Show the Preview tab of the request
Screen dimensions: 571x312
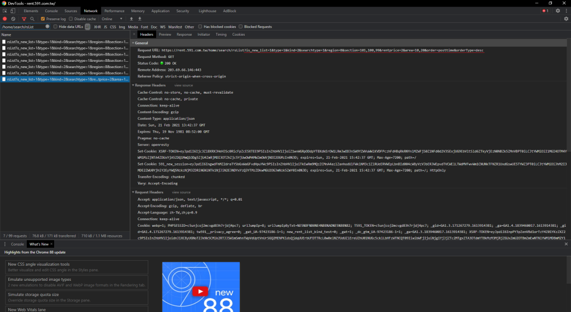click(164, 35)
